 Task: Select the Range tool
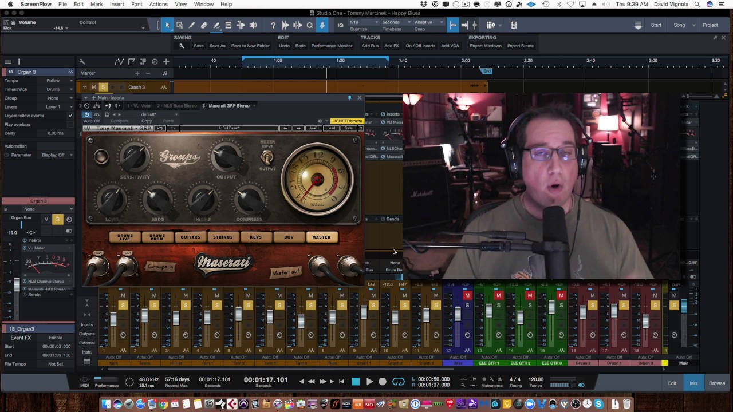coord(180,25)
